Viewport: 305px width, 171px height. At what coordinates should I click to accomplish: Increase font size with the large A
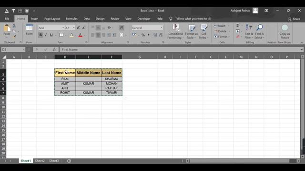pyautogui.click(x=78, y=28)
